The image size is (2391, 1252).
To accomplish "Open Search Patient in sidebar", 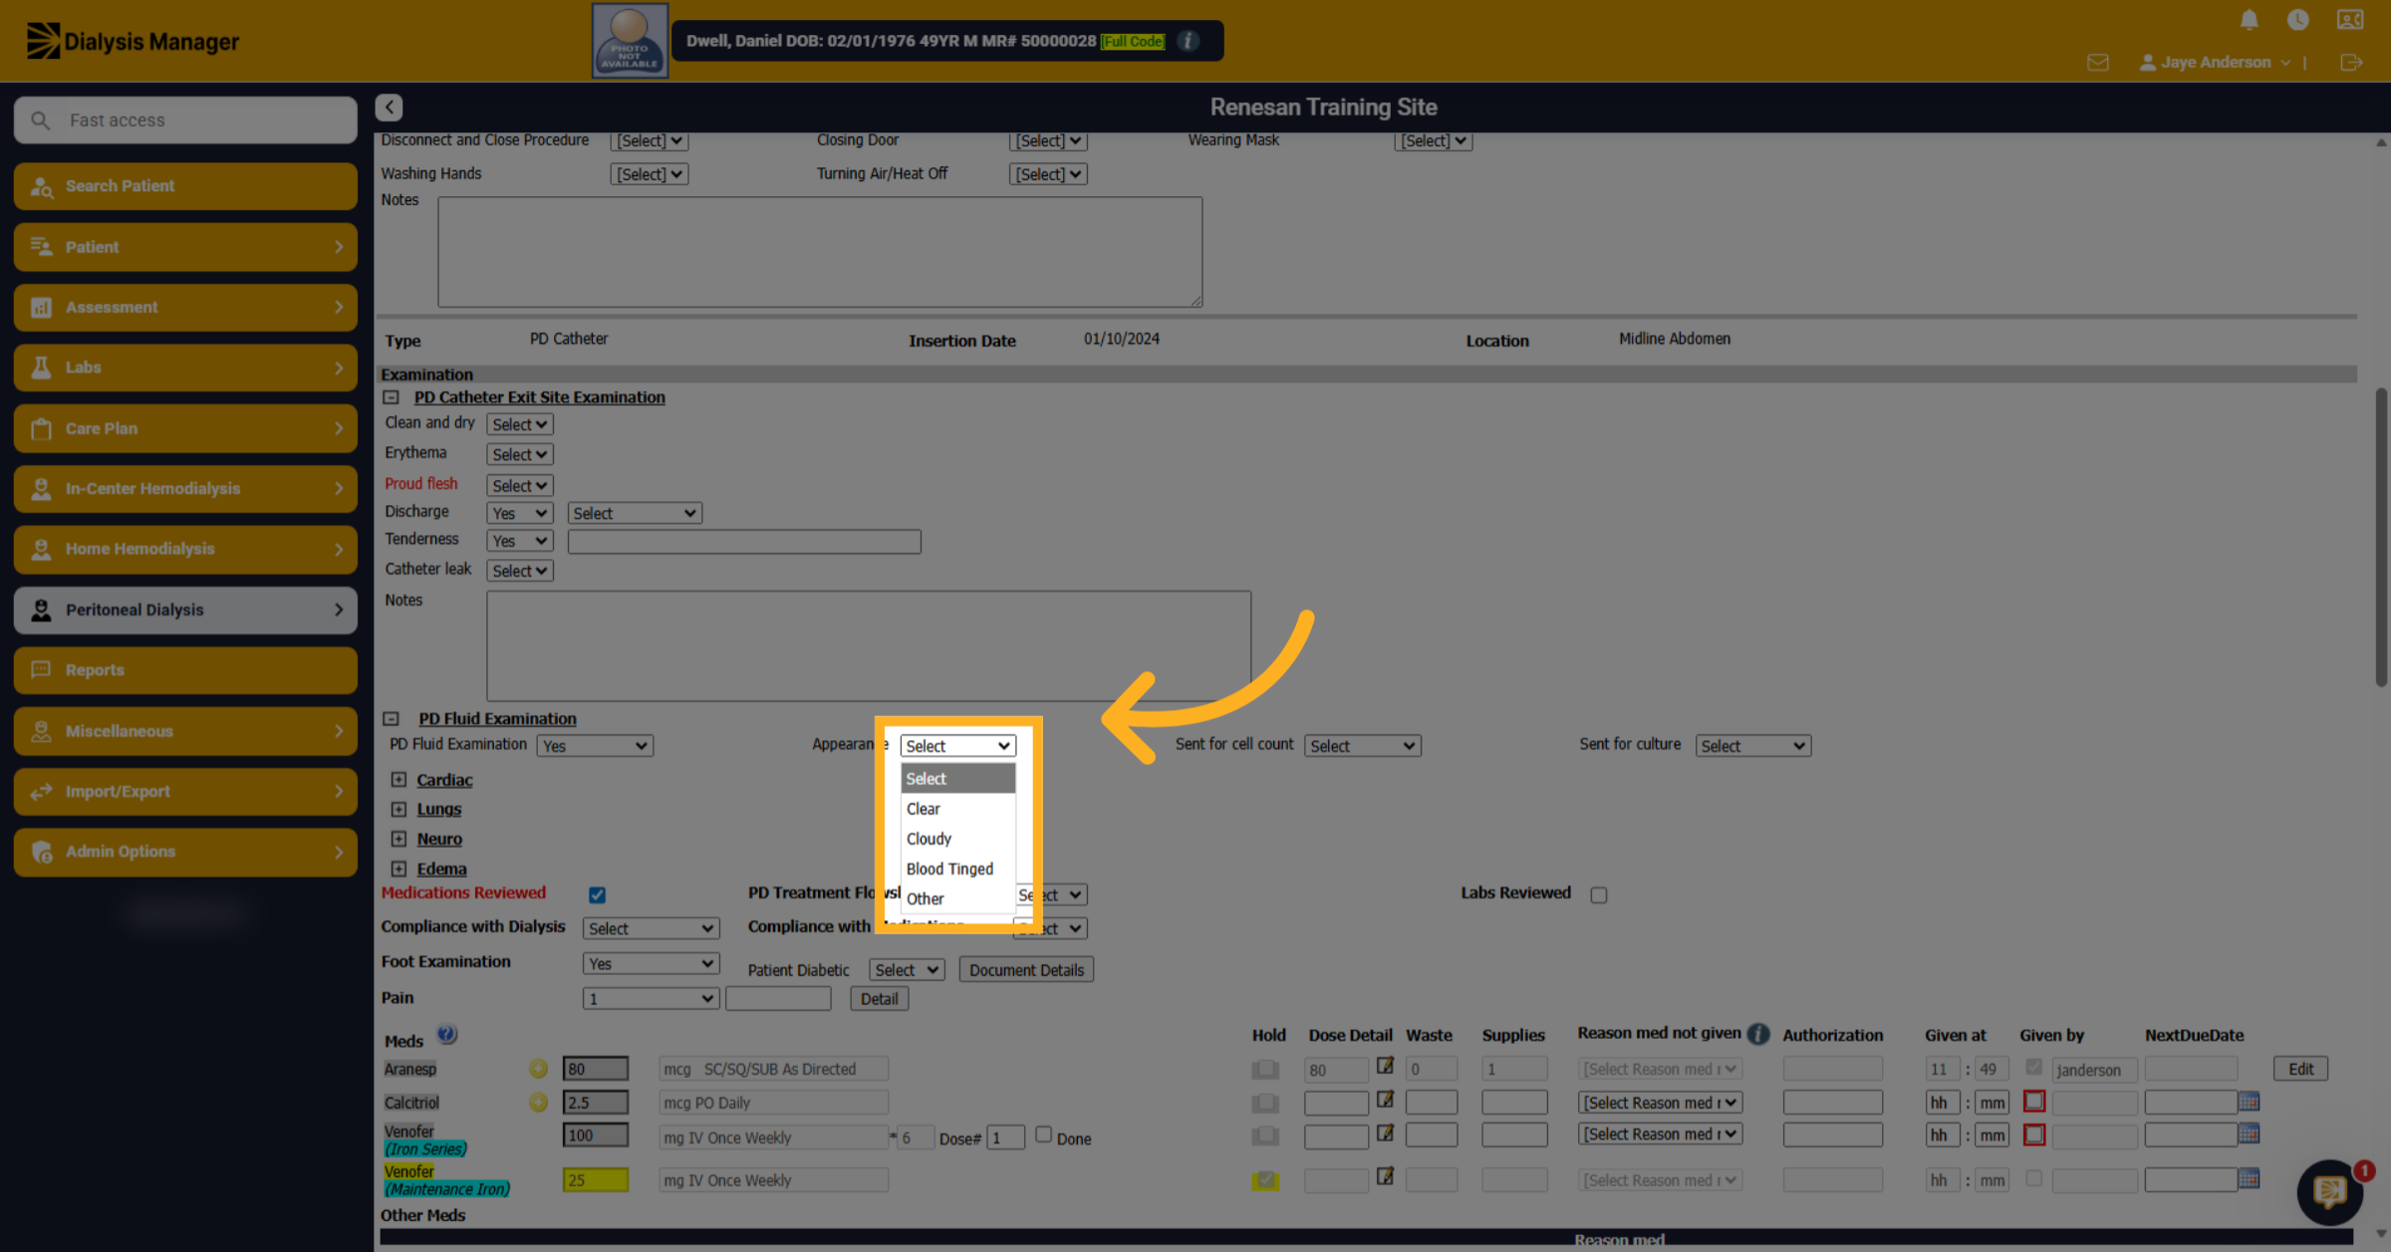I will pos(185,186).
